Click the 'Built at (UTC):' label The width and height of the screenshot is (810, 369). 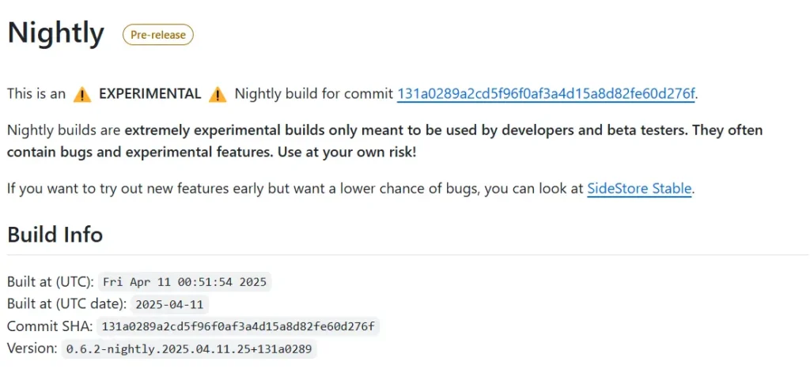[51, 282]
